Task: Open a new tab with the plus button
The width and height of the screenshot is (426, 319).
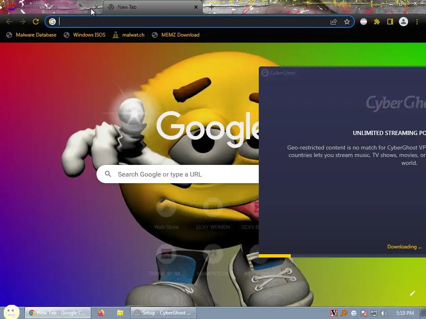Action: pyautogui.click(x=212, y=7)
